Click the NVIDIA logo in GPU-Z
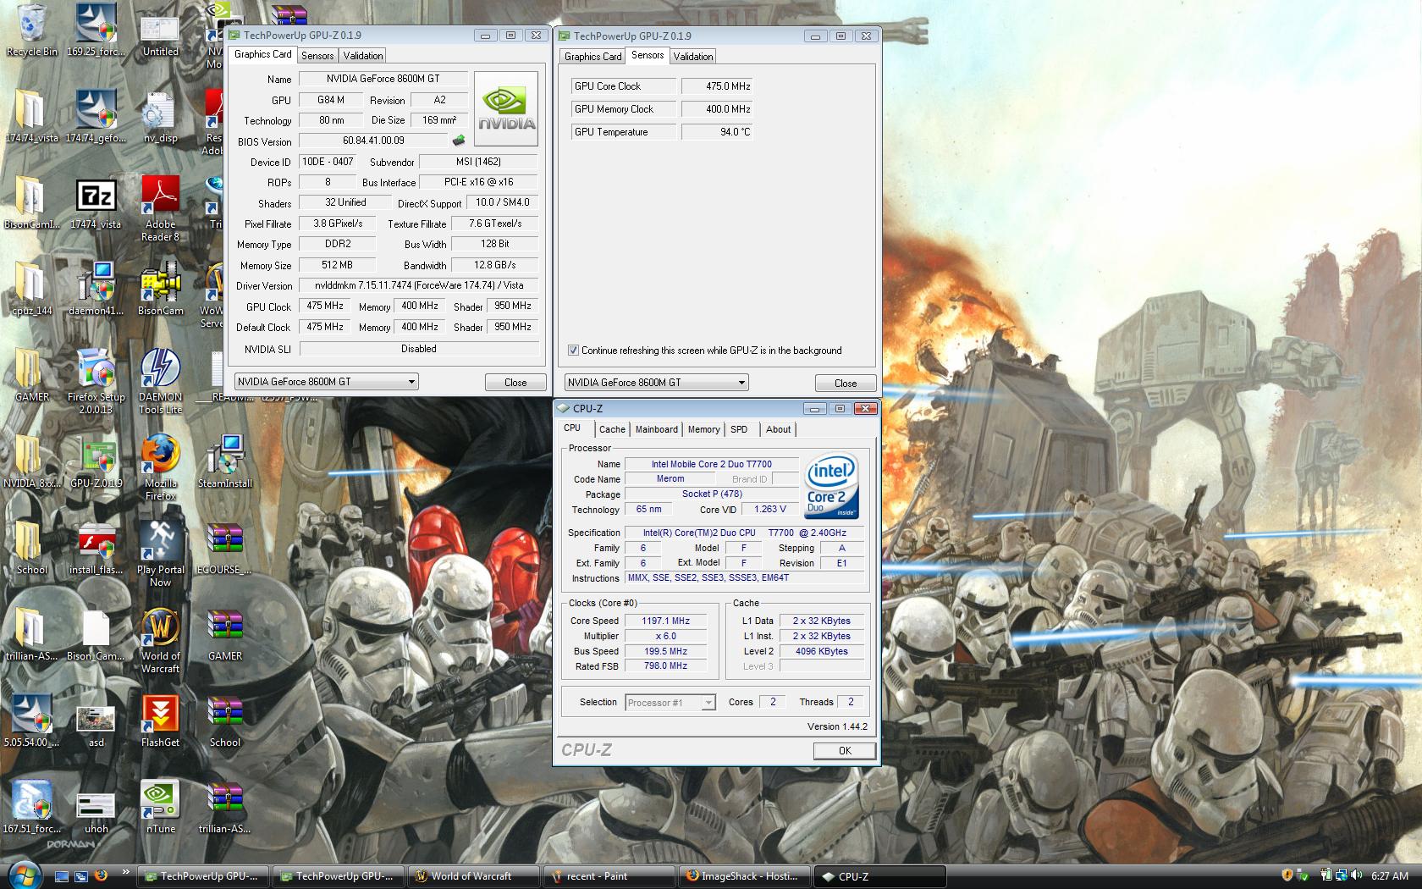The image size is (1422, 889). coord(506,108)
